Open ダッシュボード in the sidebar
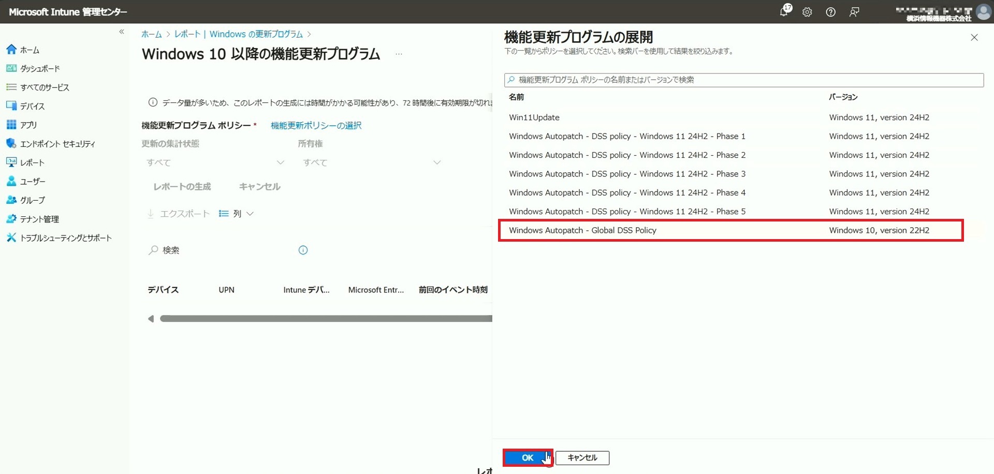The width and height of the screenshot is (994, 474). (40, 68)
